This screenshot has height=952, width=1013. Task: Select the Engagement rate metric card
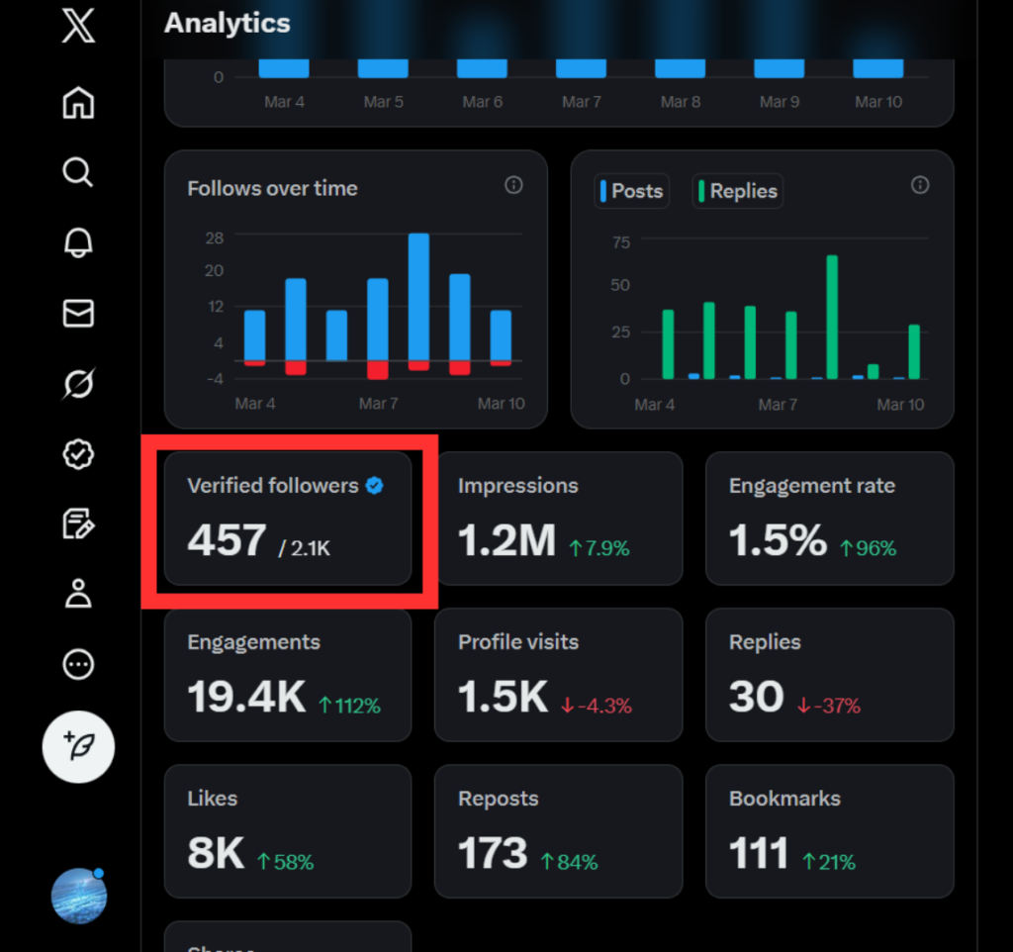click(x=829, y=519)
